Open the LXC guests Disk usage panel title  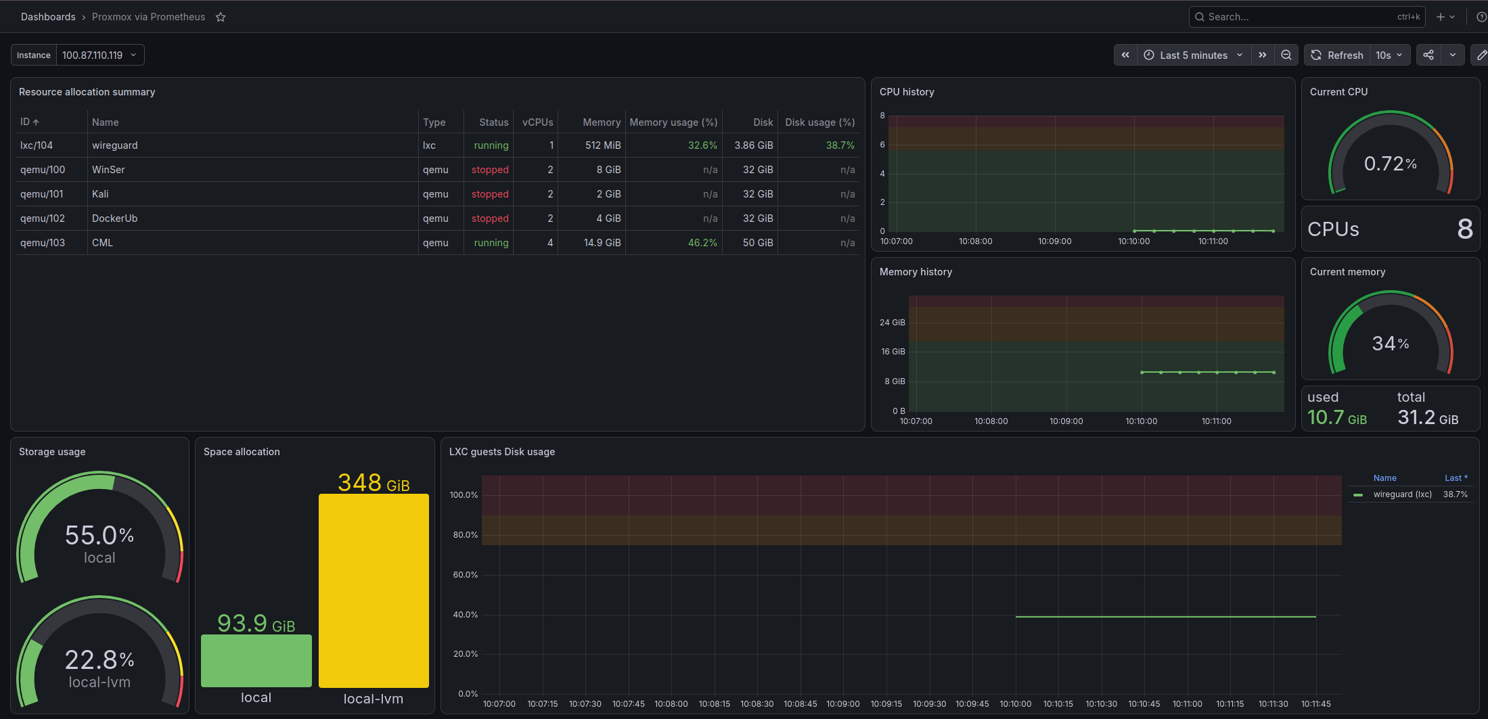pyautogui.click(x=502, y=452)
